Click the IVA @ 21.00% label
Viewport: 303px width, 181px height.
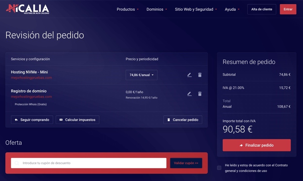[x=233, y=88]
